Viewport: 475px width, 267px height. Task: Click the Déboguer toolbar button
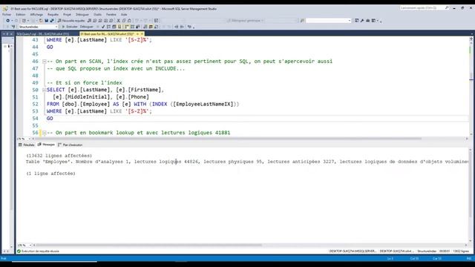(x=87, y=27)
